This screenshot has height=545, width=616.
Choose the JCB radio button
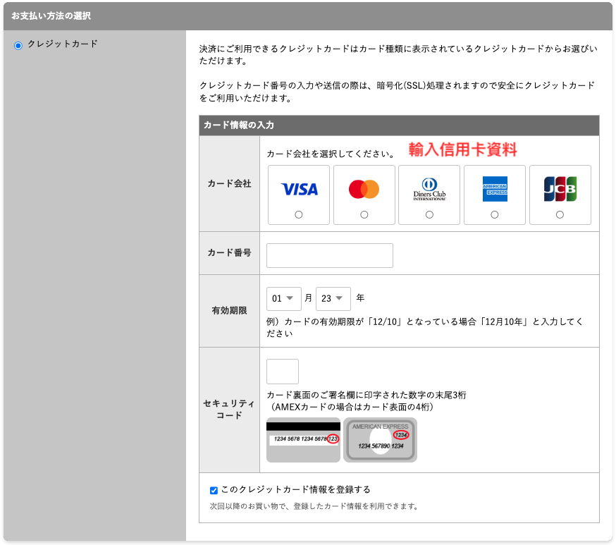click(560, 214)
